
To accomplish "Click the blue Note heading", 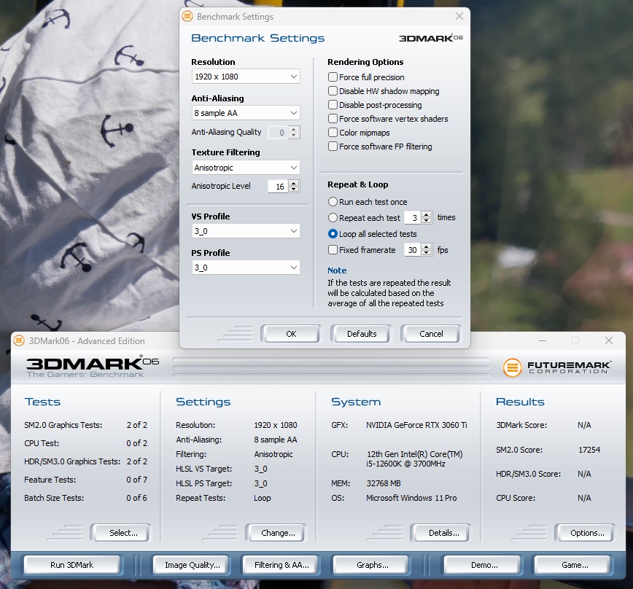I will [337, 270].
